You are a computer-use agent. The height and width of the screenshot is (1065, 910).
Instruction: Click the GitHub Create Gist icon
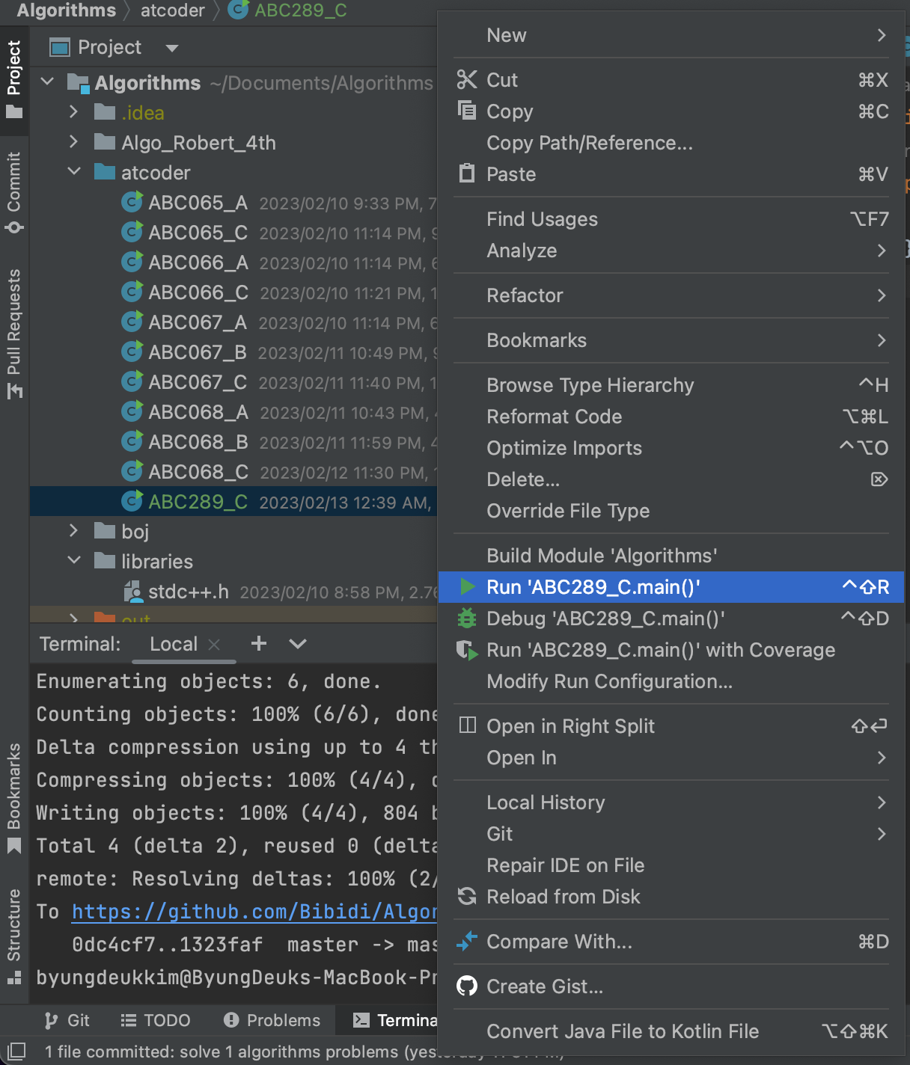click(467, 986)
